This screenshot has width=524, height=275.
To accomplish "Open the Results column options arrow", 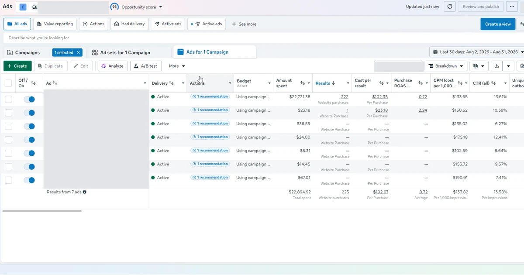I will coord(348,83).
